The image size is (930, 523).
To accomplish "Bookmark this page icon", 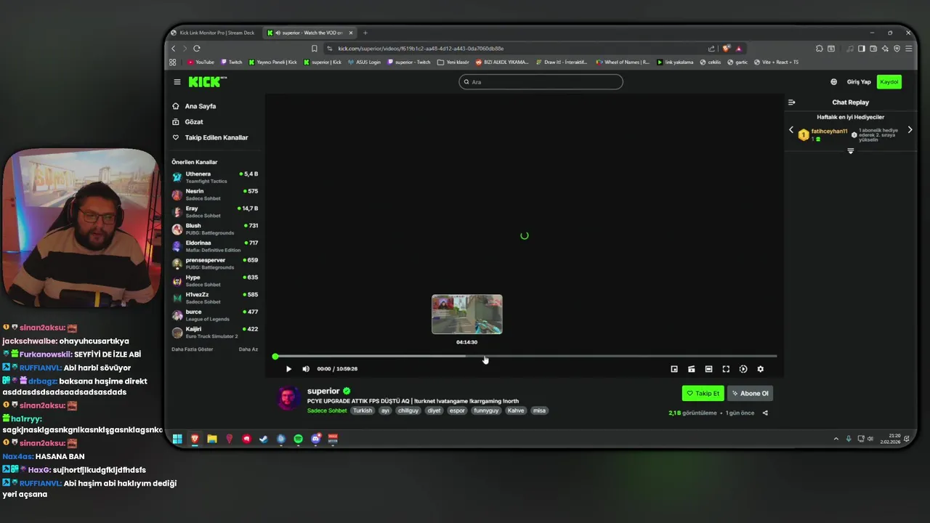I will tap(314, 49).
